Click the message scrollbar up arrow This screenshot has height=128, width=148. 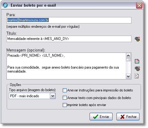click(x=128, y=55)
